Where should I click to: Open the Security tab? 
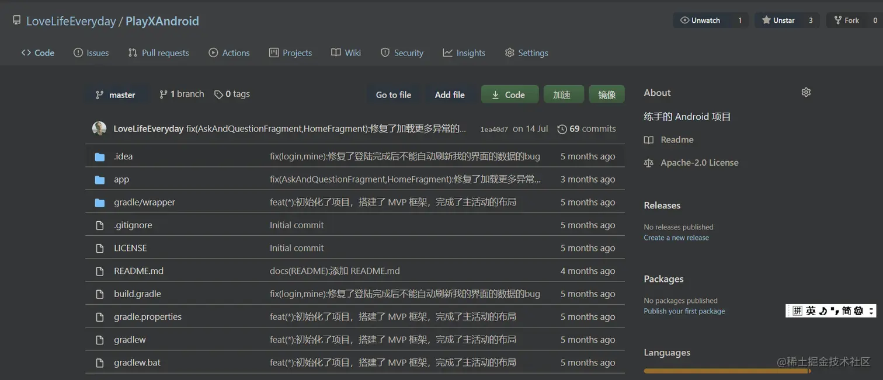[x=402, y=53]
